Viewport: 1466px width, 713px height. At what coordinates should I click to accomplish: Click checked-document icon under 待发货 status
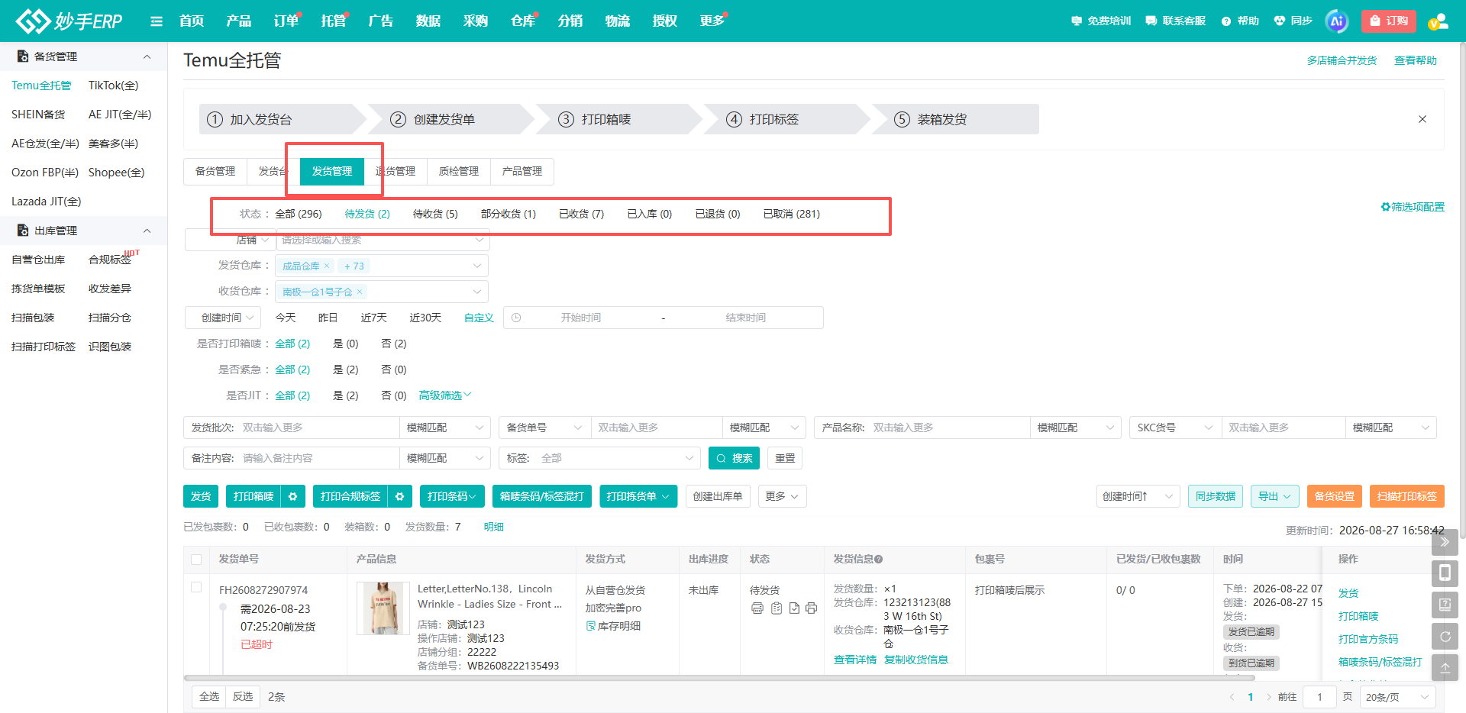click(x=794, y=608)
